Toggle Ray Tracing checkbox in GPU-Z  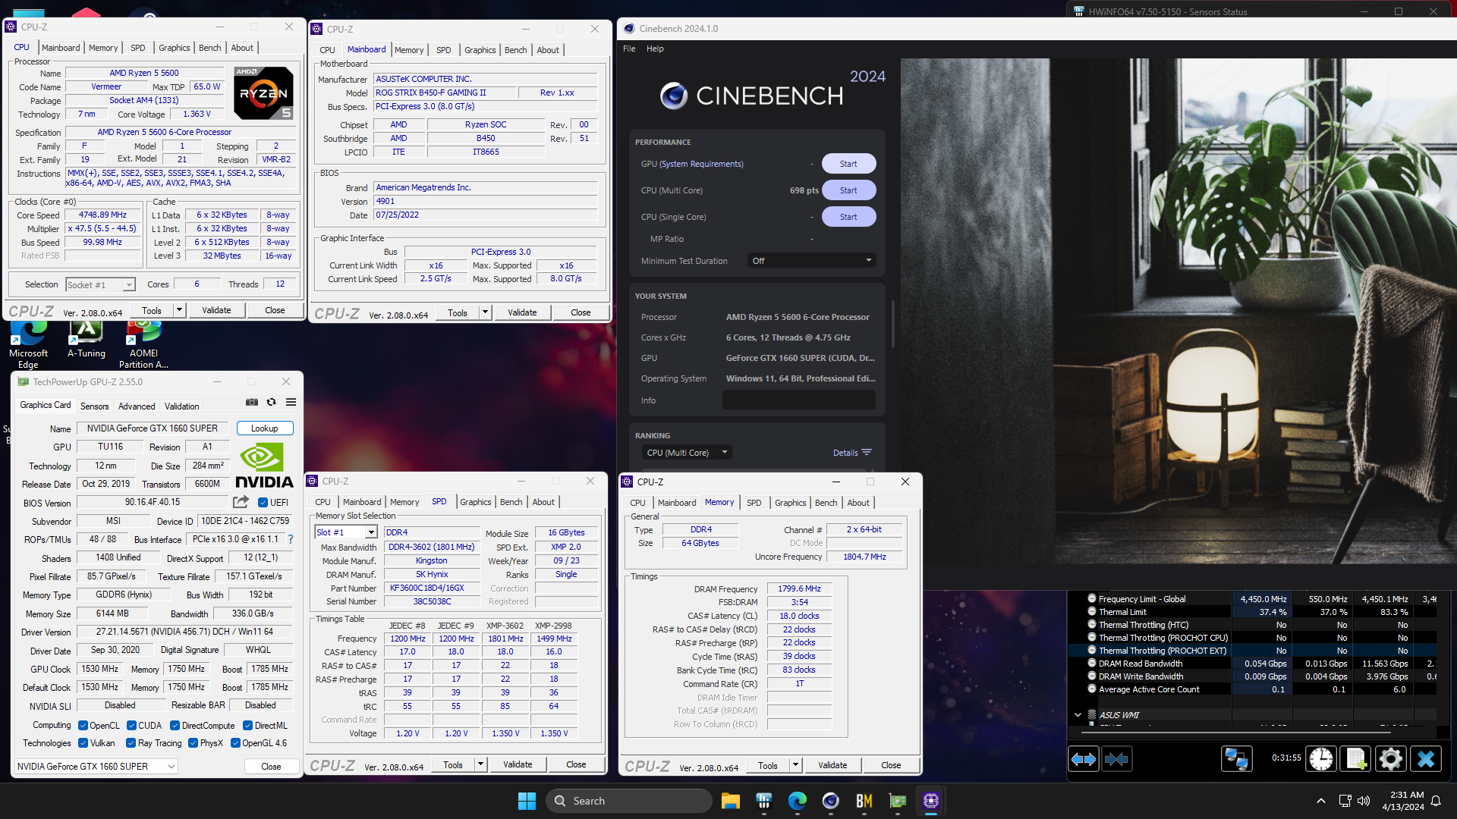pyautogui.click(x=131, y=743)
